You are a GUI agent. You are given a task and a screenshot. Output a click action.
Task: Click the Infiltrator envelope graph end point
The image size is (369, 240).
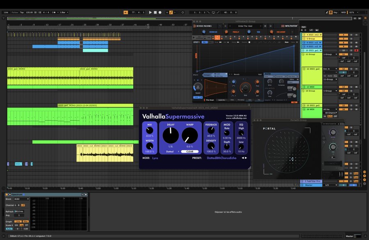point(294,46)
